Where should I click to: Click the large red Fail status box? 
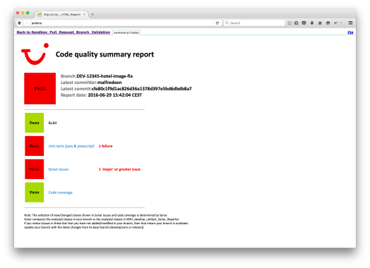40,88
